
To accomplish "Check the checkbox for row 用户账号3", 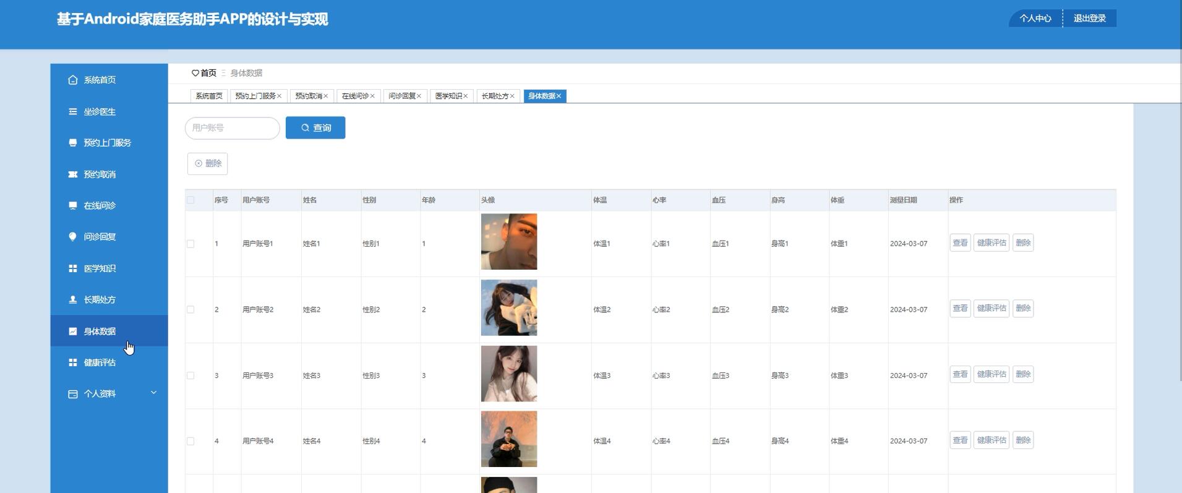I will 191,375.
